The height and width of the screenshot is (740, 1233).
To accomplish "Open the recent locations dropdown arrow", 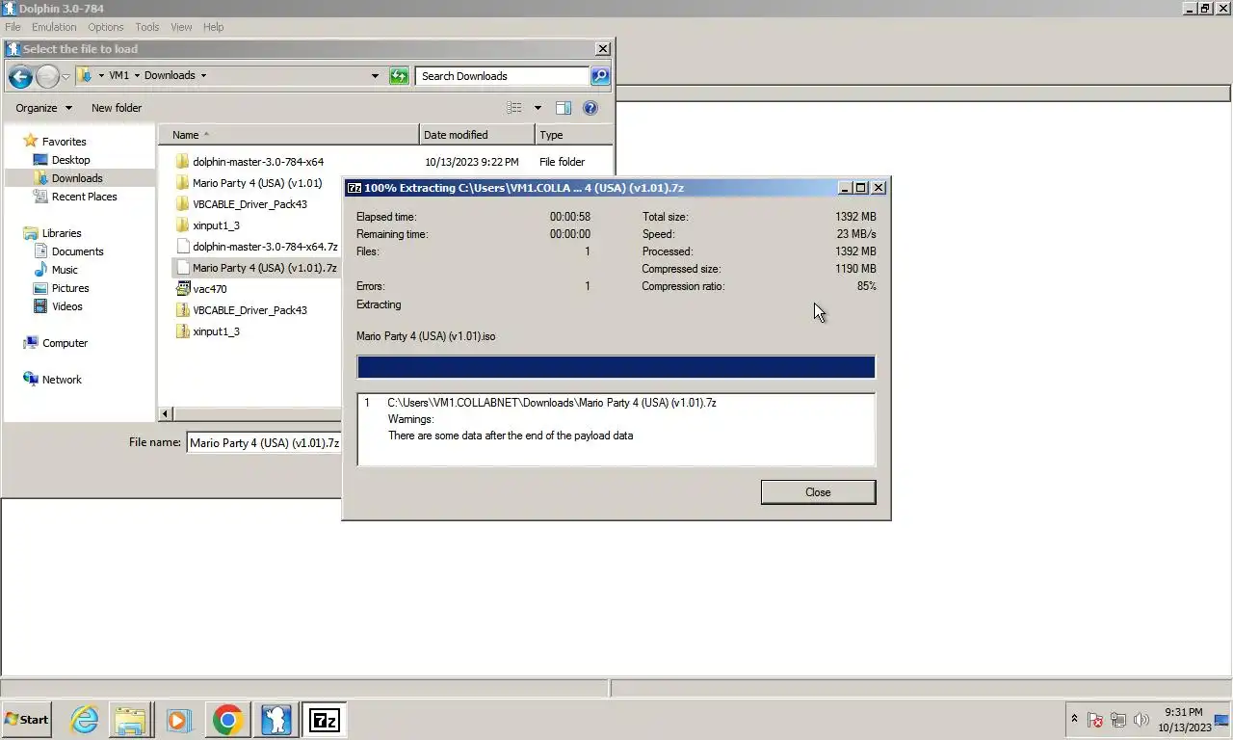I will (66, 76).
